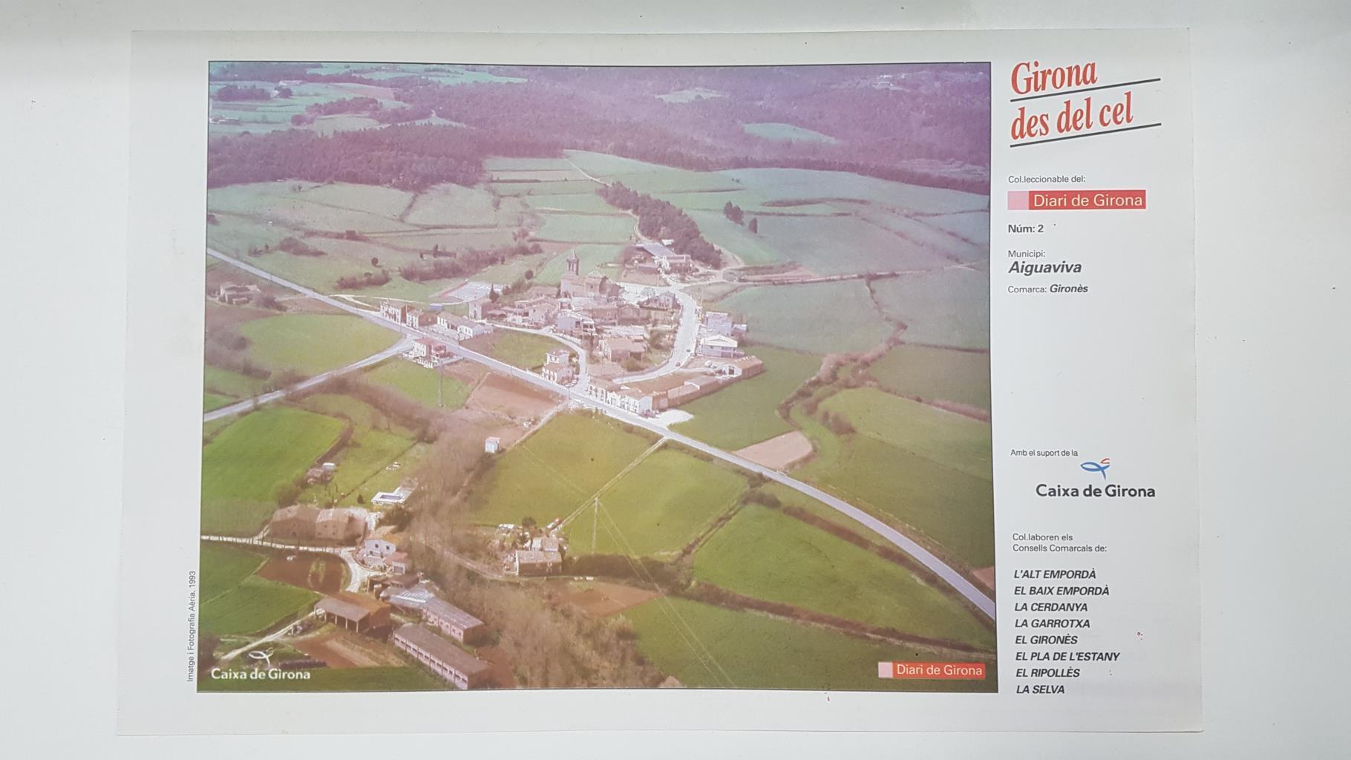
Task: Click 'LA GARROTXA' in the list
Action: tap(1052, 623)
